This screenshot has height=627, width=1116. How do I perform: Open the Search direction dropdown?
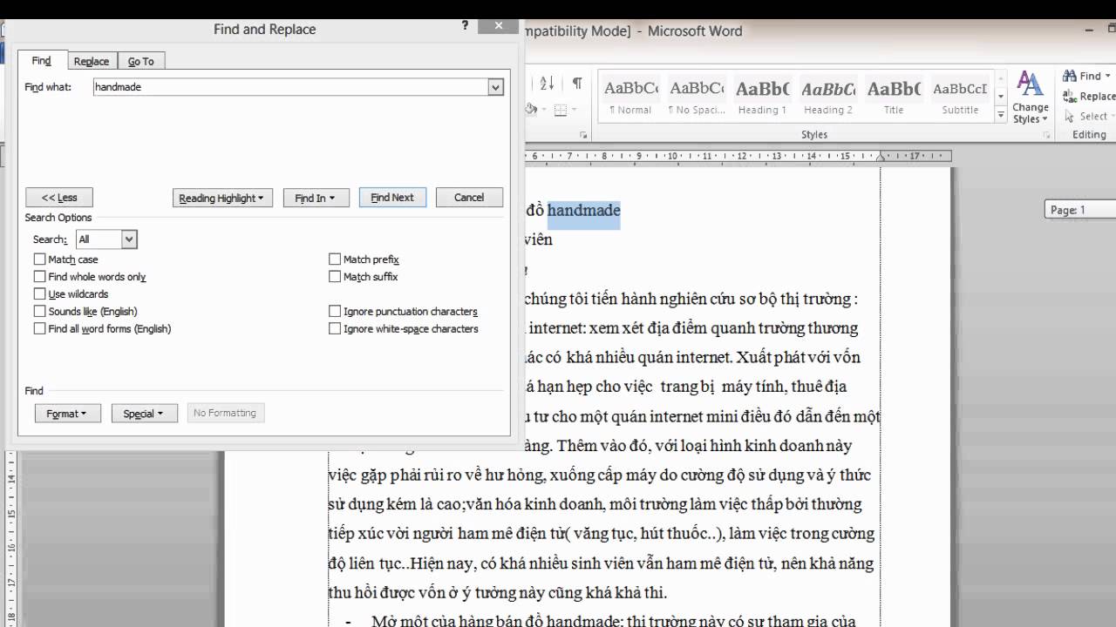coord(129,239)
